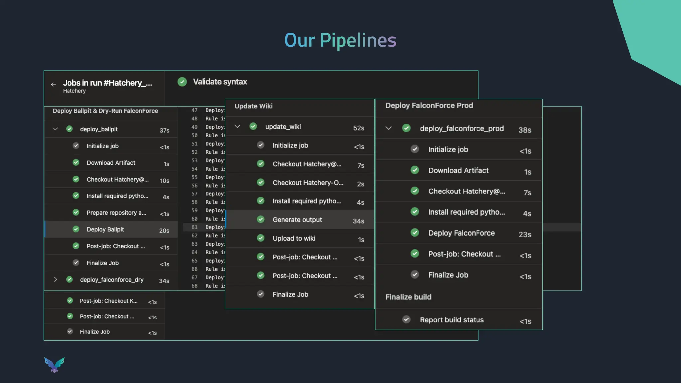This screenshot has width=681, height=383.
Task: Select the Deploy FalconForce step
Action: [461, 233]
